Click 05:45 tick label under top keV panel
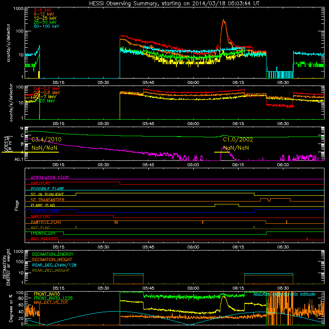Viewport: 329px width, 329px height. click(148, 83)
